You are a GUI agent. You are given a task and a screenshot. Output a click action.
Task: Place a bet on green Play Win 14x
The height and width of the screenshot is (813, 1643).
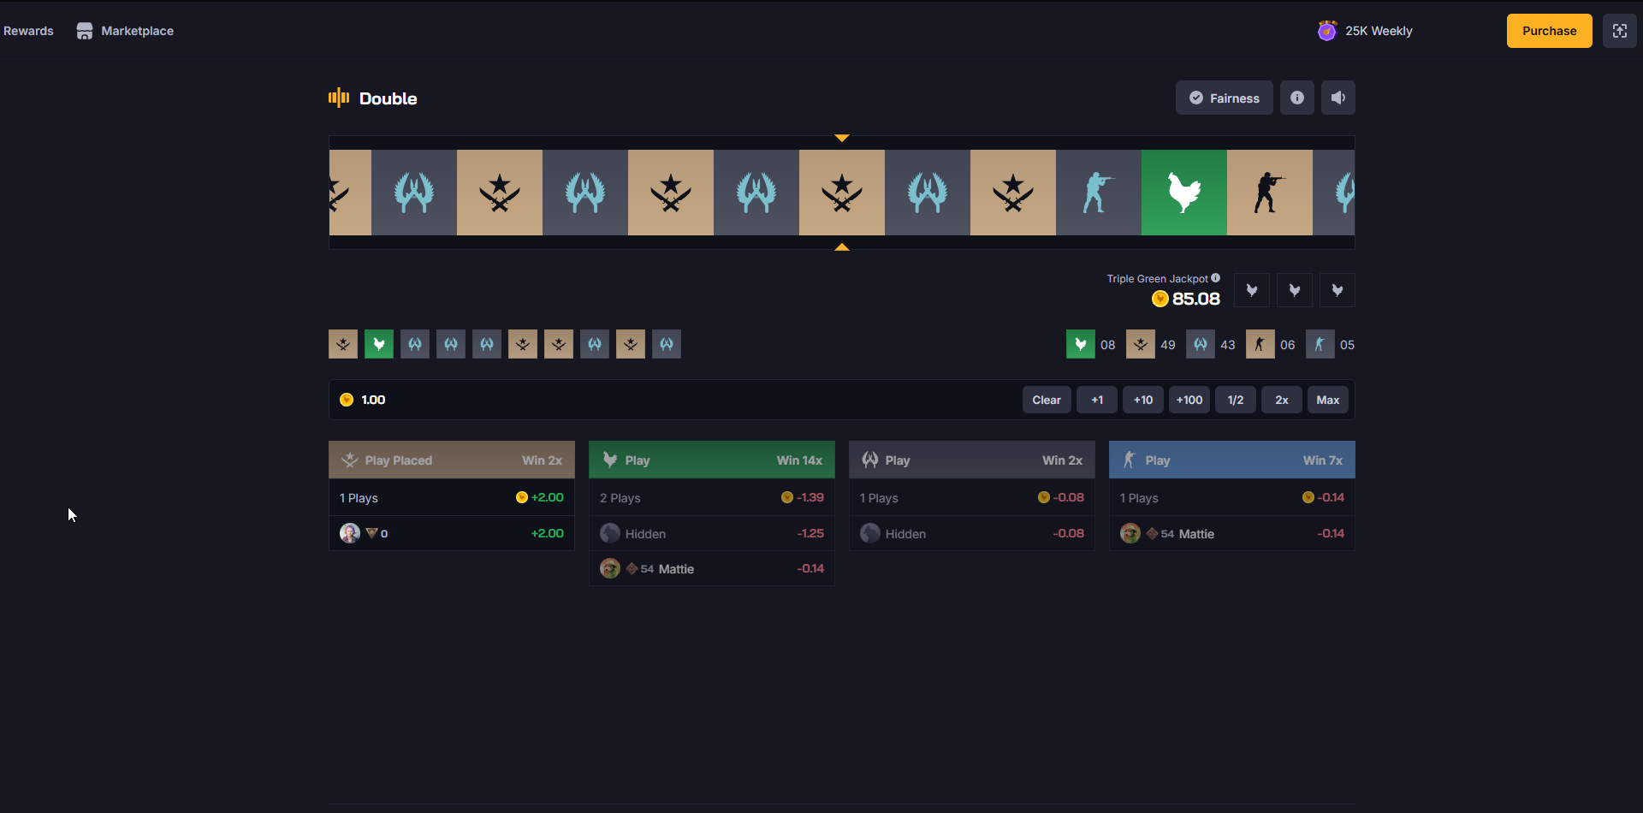tap(712, 460)
